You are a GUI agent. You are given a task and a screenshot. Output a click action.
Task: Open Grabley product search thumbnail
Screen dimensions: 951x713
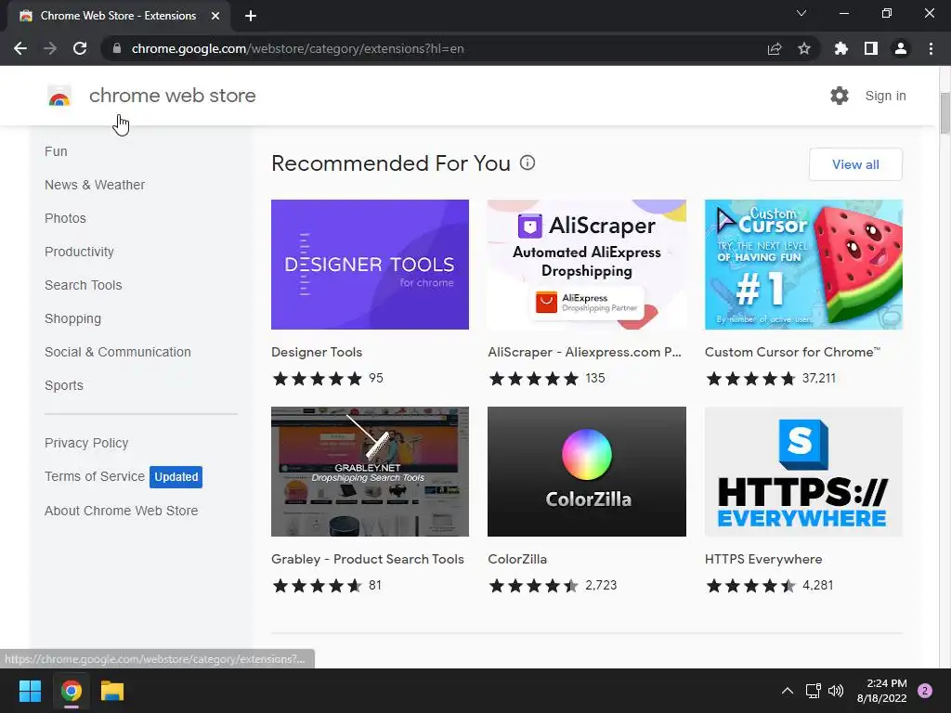(x=370, y=472)
